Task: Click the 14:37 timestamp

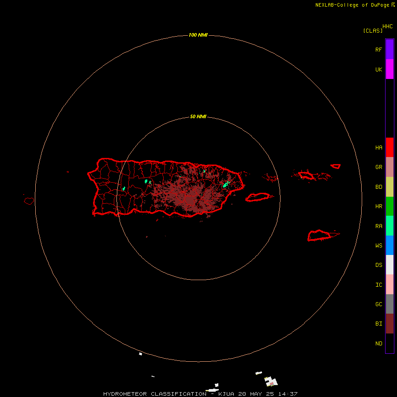Action: click(x=288, y=394)
